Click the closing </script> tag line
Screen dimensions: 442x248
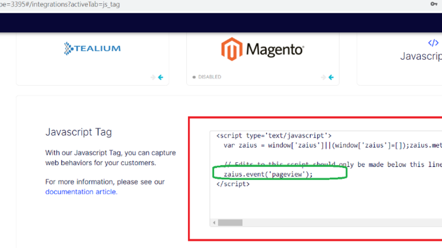tap(233, 184)
